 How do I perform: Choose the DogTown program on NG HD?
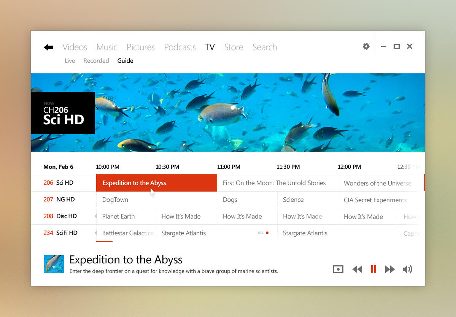(115, 200)
